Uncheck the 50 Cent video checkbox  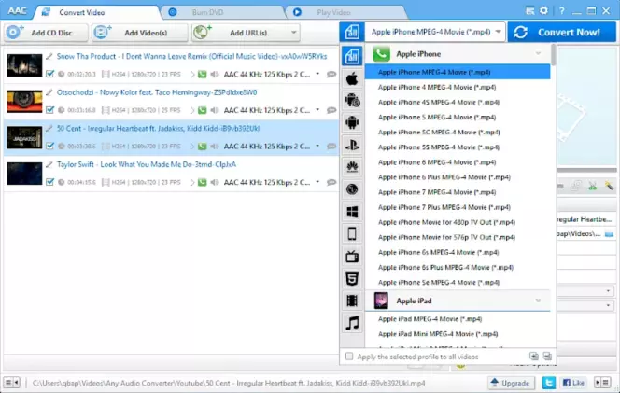[x=49, y=146]
